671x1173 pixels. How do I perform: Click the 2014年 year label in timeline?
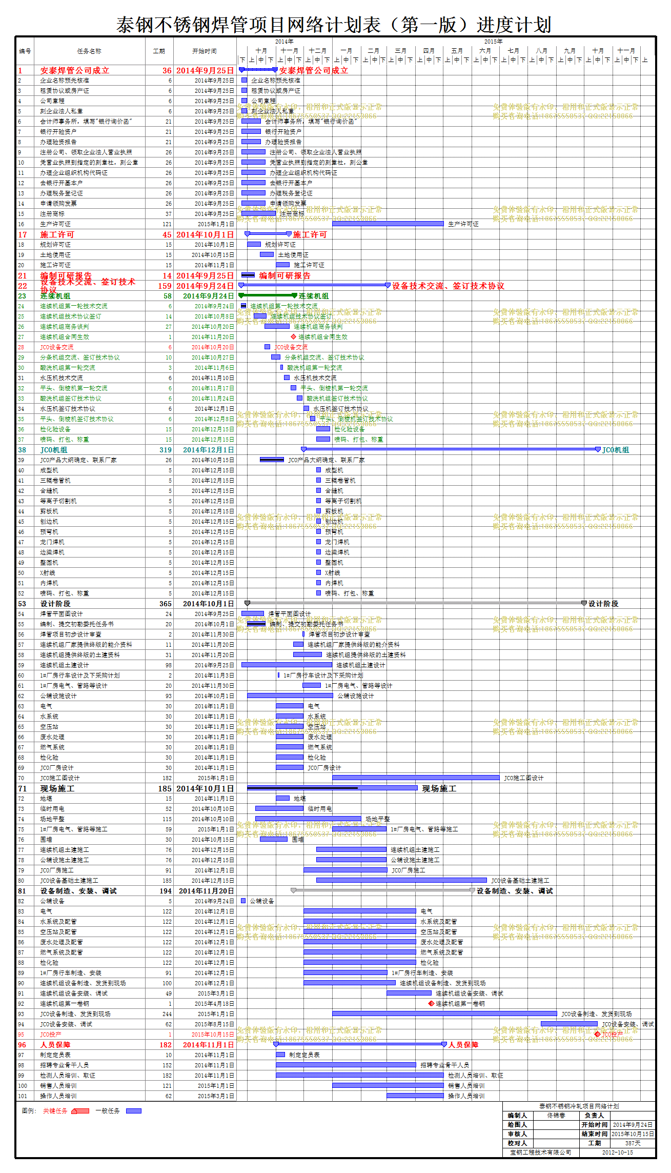pyautogui.click(x=284, y=42)
